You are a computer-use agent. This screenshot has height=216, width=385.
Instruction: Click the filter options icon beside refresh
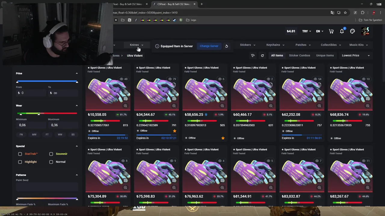click(253, 55)
